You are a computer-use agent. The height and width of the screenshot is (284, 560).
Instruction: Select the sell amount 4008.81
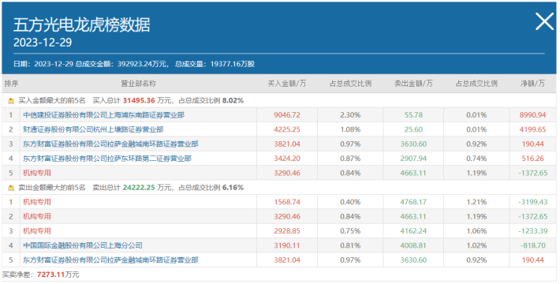point(413,245)
